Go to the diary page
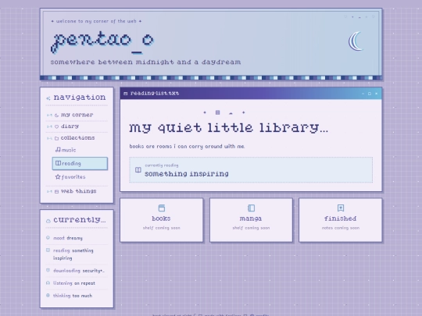 pyautogui.click(x=77, y=126)
